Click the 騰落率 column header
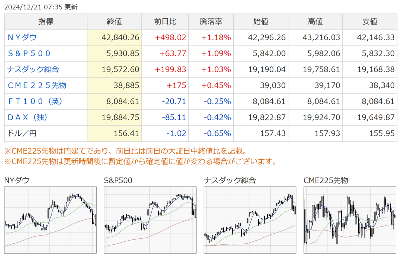The height and width of the screenshot is (256, 399). [211, 22]
